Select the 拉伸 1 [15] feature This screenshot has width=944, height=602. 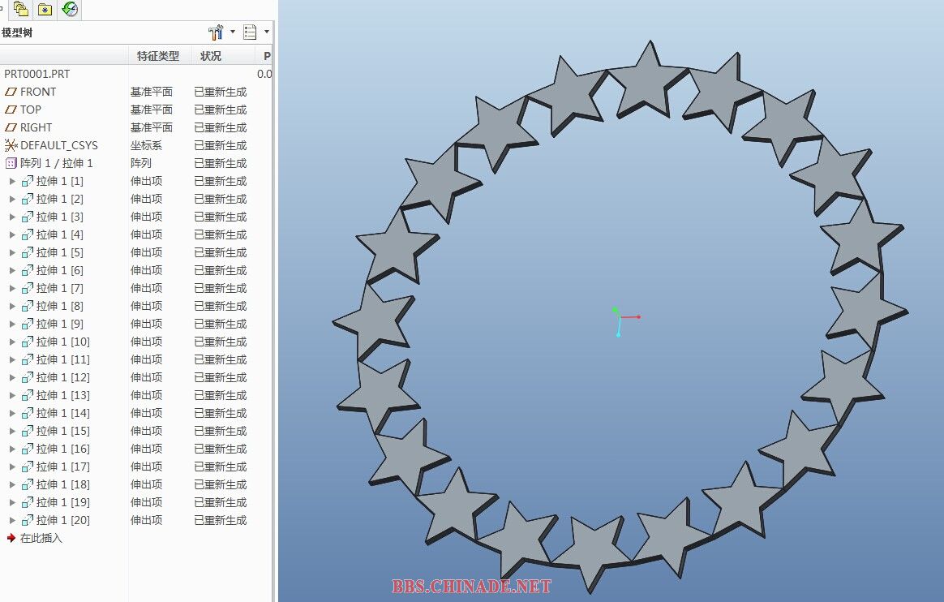(x=62, y=431)
